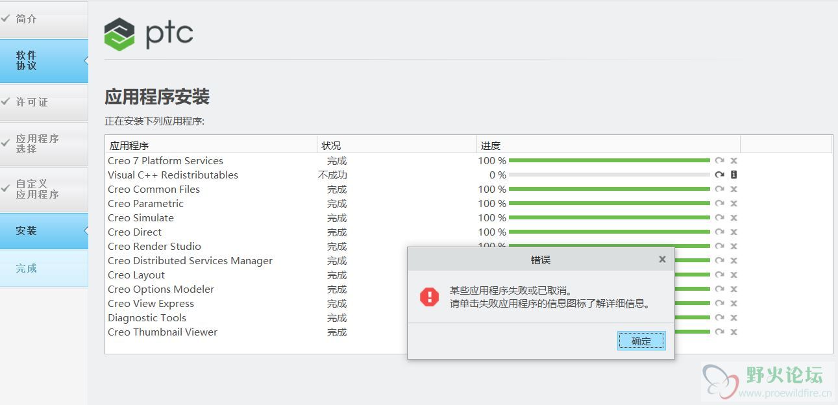The image size is (838, 405).
Task: Click retry icon for Creo Parametric
Action: 719,203
